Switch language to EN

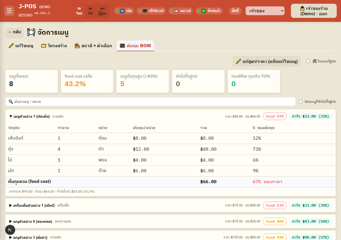click(90, 11)
